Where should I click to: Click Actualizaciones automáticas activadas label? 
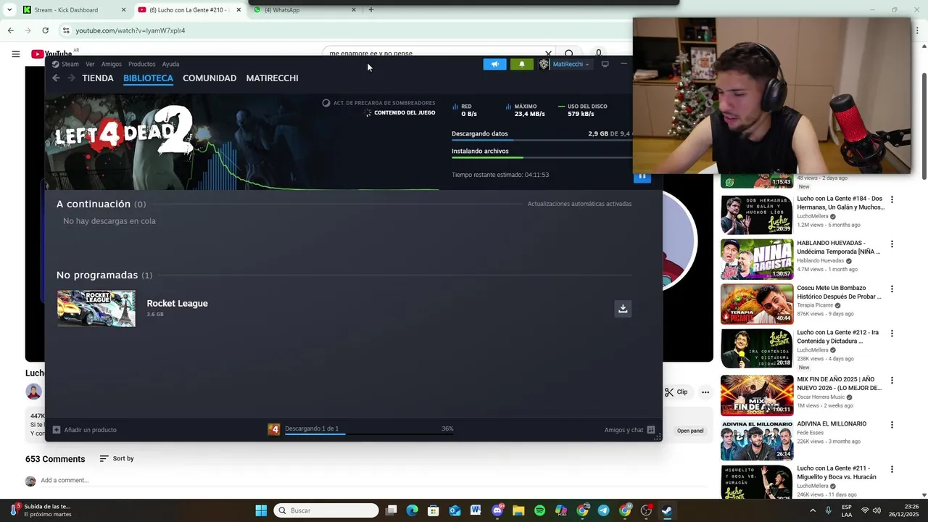[x=579, y=204]
